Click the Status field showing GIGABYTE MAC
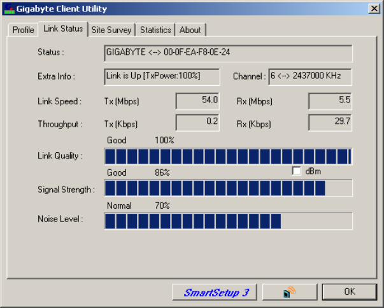Viewport: 384px width, 308px height. (228, 53)
